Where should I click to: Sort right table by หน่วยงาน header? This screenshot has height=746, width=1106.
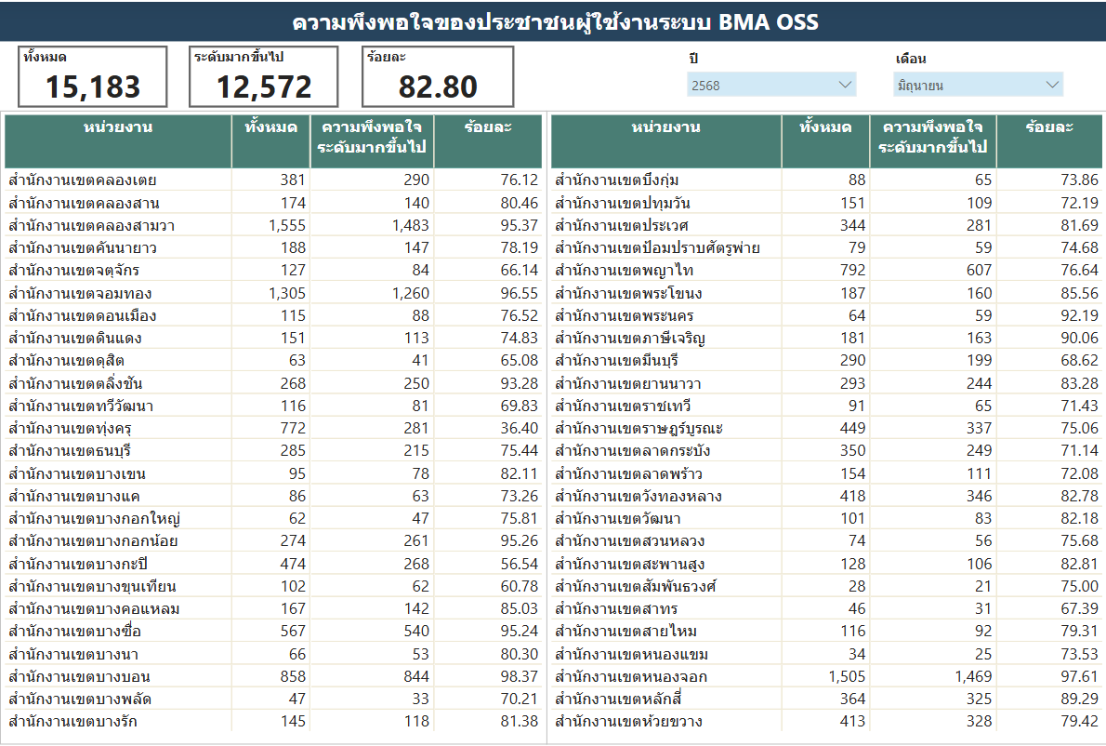click(x=665, y=141)
